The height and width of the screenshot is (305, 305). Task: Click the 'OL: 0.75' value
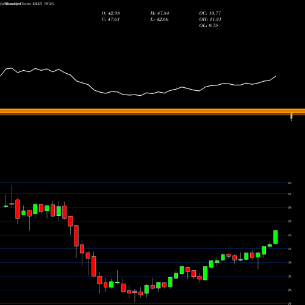pos(209,26)
